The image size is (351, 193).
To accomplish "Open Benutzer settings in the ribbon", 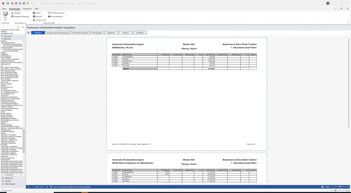I will 37,16.
